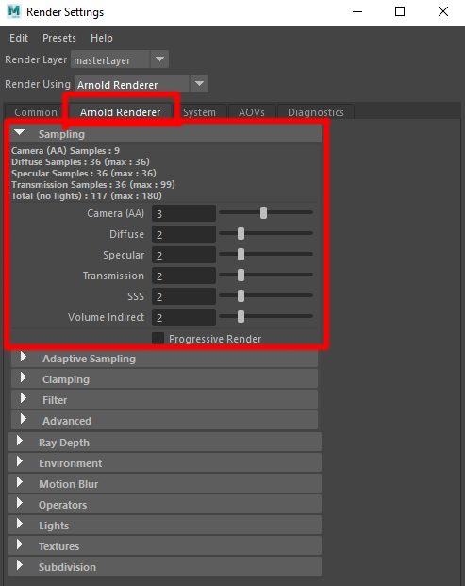The image size is (465, 586).
Task: Open the Edit menu
Action: coord(19,38)
